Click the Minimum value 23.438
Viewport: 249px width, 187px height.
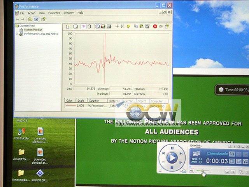tap(157, 89)
